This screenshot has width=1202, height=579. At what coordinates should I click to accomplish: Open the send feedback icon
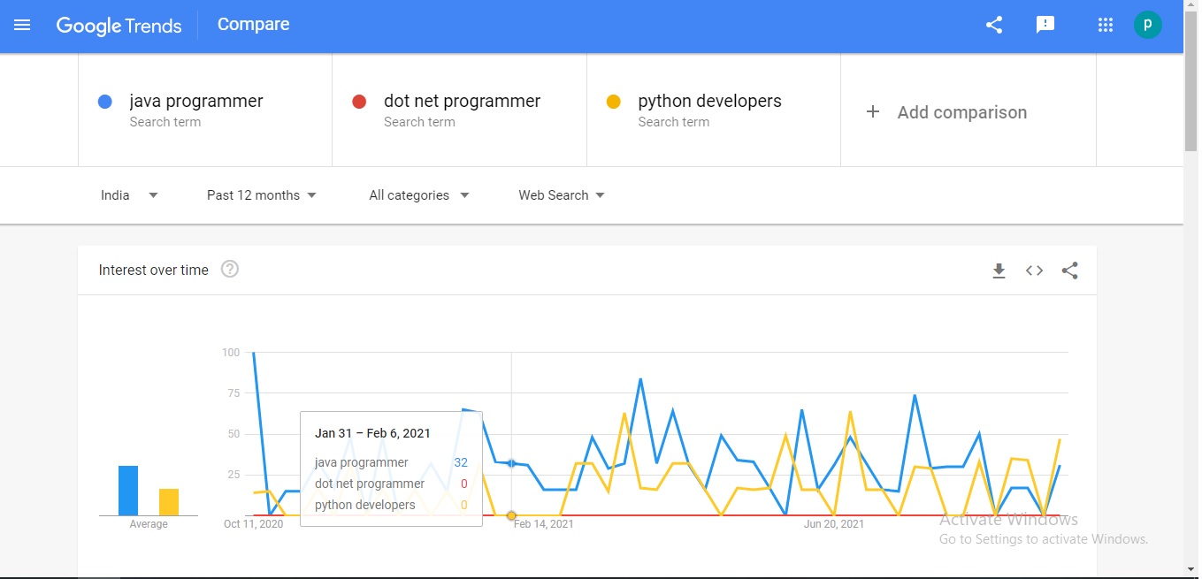[x=1045, y=26]
